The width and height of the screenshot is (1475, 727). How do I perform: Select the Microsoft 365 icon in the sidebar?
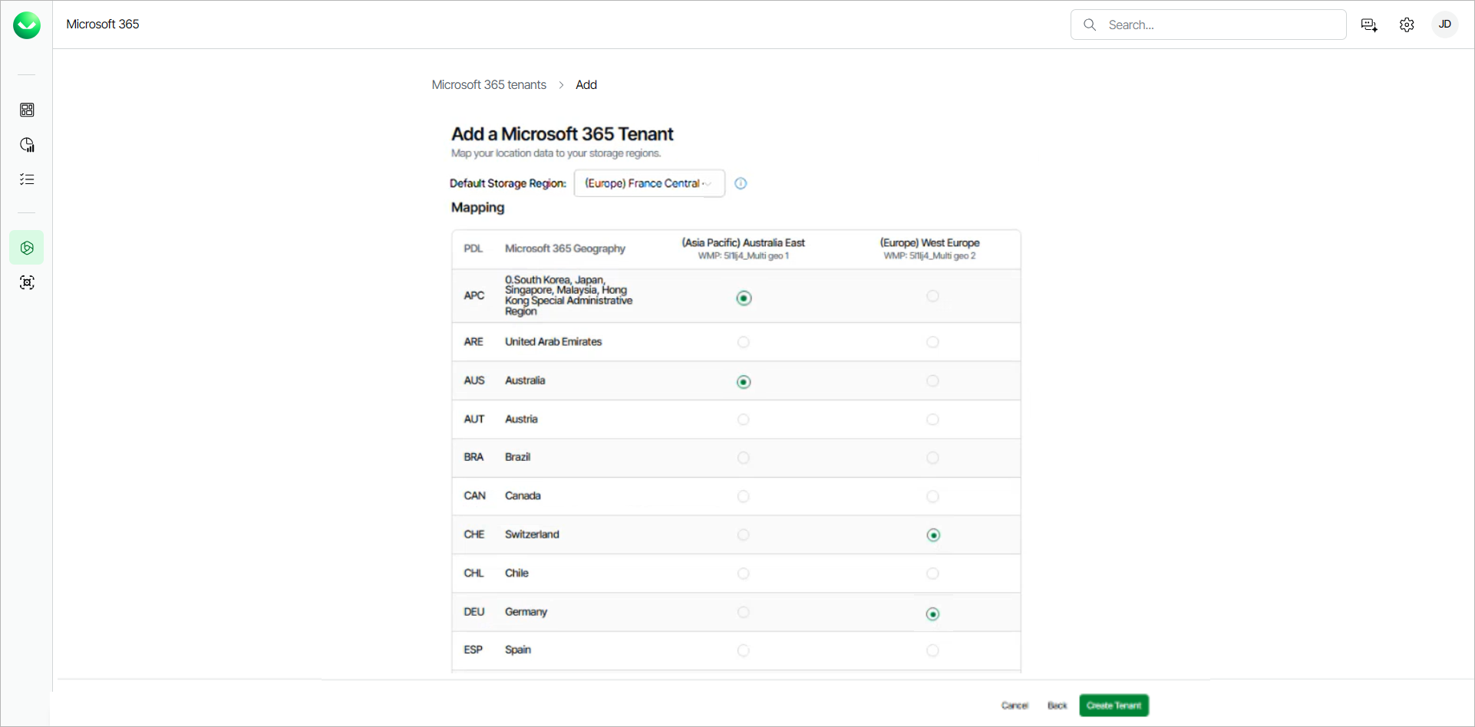click(x=27, y=248)
